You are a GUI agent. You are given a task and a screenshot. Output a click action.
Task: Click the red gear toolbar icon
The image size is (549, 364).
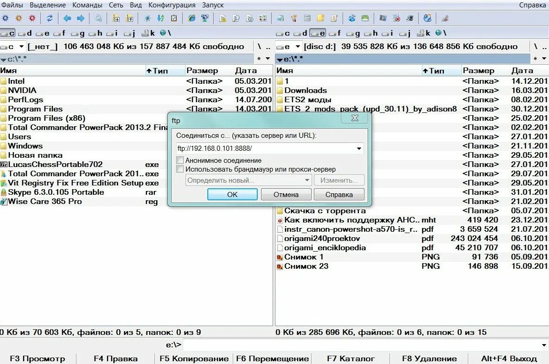coord(32,18)
